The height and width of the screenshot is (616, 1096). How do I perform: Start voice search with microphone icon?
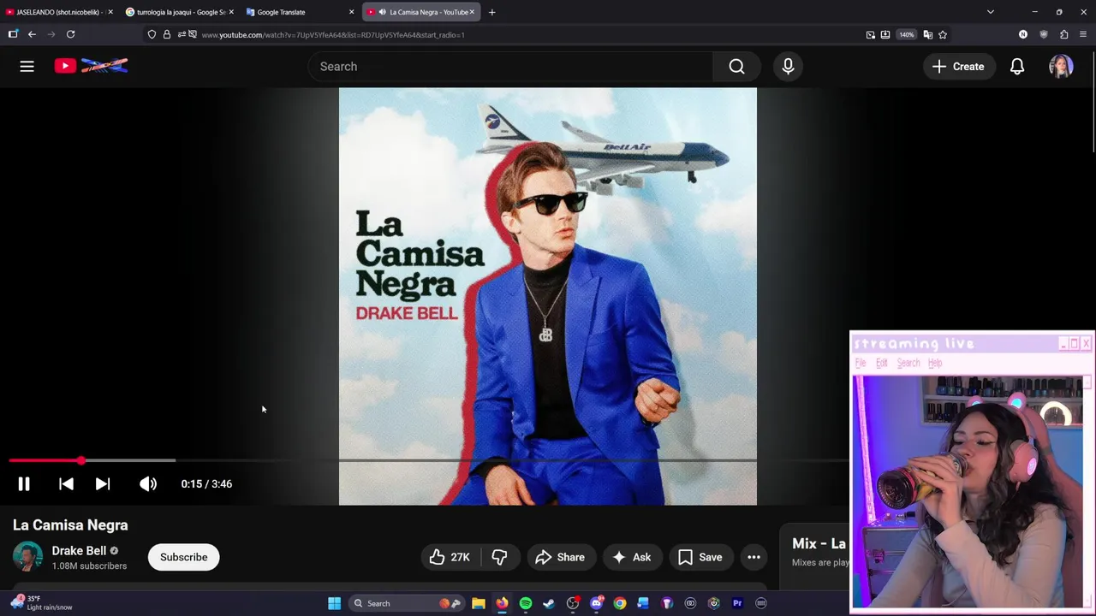[x=788, y=66]
